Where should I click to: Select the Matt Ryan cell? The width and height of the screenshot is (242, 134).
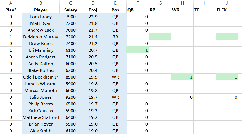[x=41, y=23]
